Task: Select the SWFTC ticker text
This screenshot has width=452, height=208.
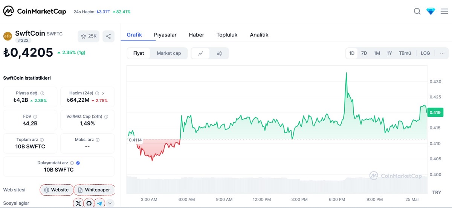Action: point(55,34)
